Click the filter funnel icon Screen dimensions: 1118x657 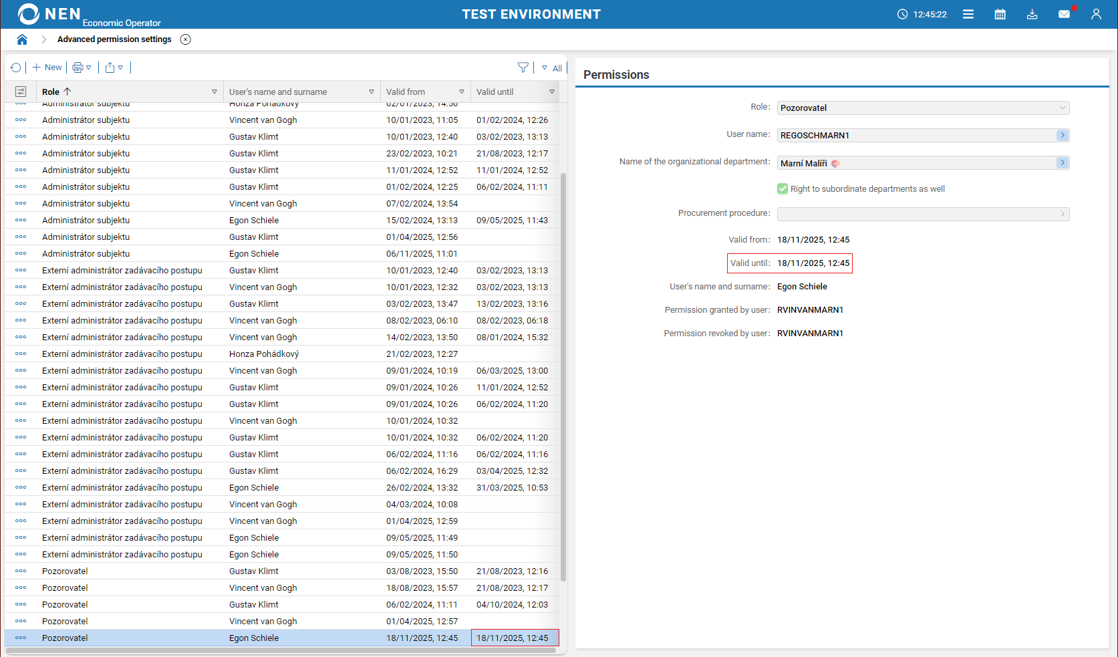523,68
